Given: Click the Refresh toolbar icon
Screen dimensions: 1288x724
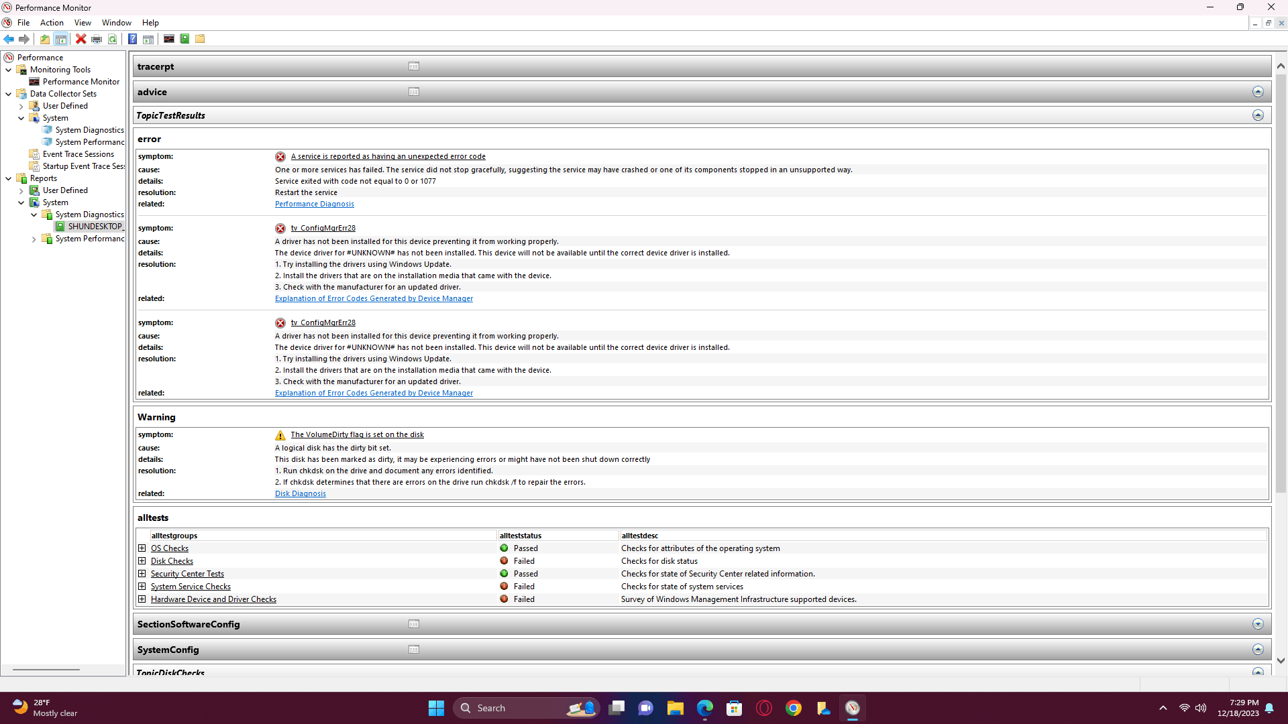Looking at the screenshot, I should (113, 39).
